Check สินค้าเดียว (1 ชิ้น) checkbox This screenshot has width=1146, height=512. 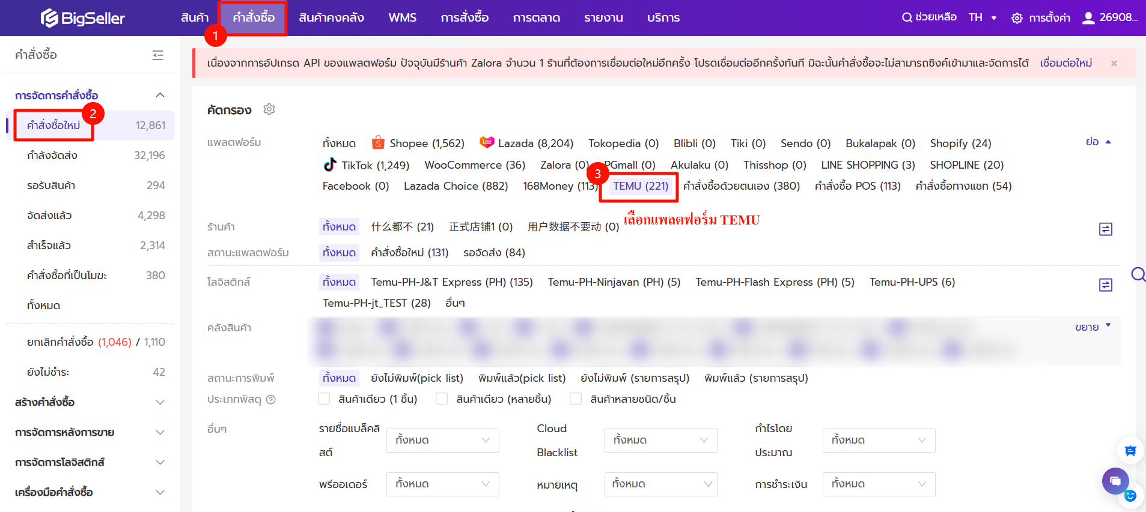(x=324, y=399)
